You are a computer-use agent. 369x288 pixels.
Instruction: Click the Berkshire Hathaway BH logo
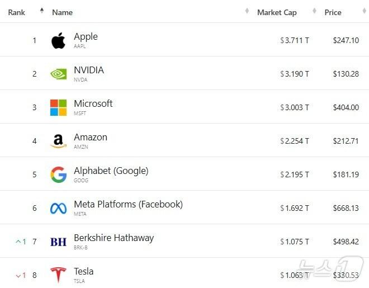tap(58, 242)
